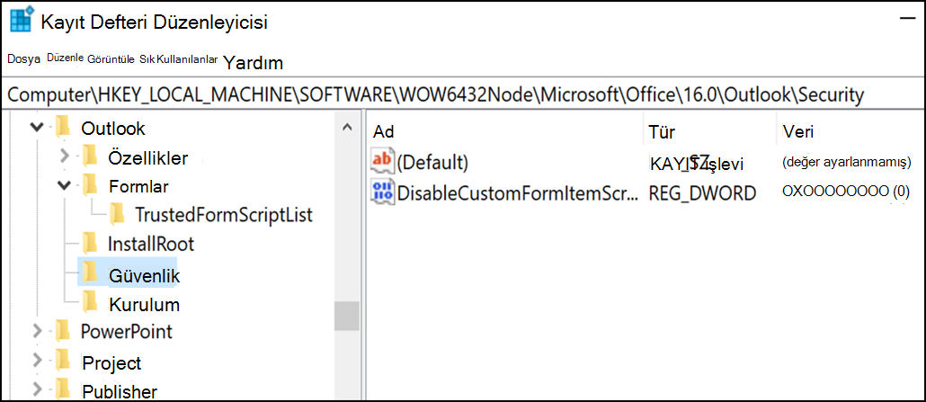Expand the PowerPoint tree node

(x=38, y=331)
